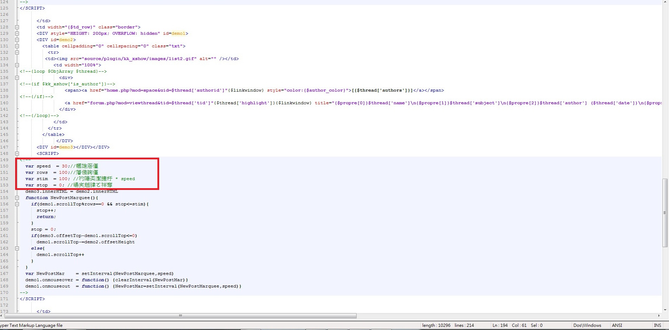Image resolution: width=669 pixels, height=330 pixels.
Task: Click the home.php?mod=space href line
Action: [254, 90]
